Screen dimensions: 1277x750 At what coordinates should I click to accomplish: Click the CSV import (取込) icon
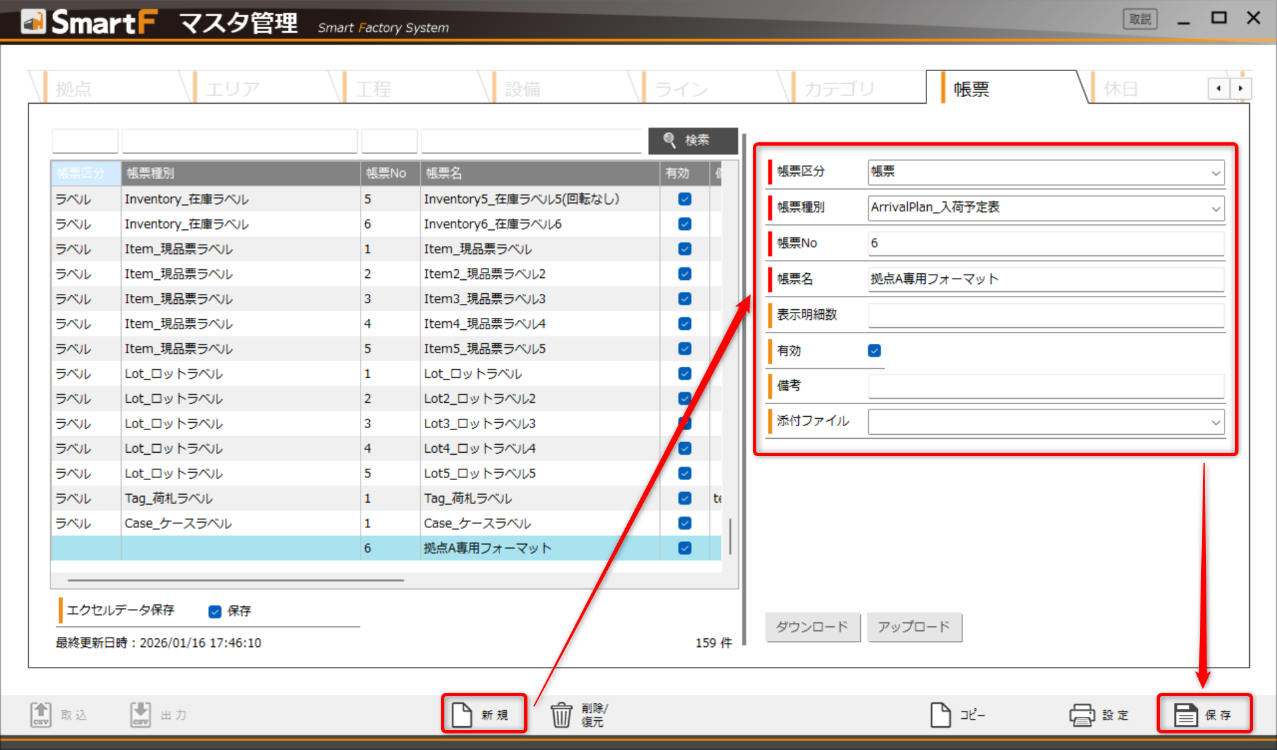[x=41, y=715]
